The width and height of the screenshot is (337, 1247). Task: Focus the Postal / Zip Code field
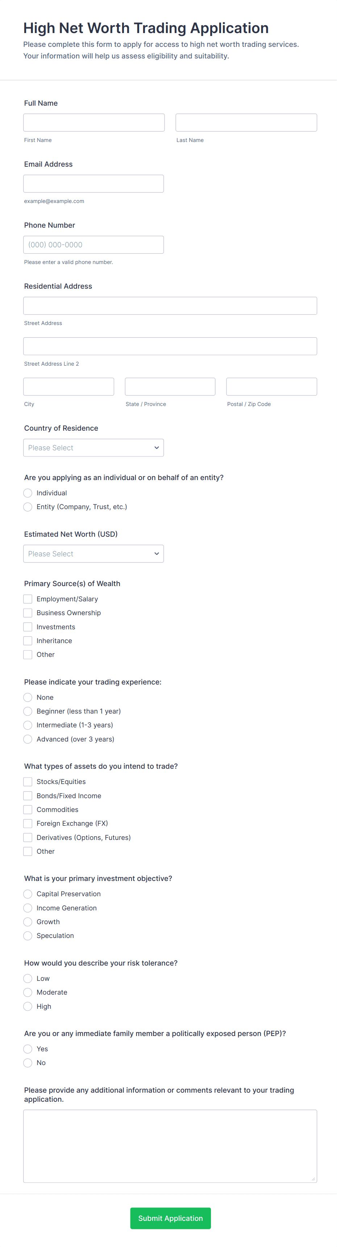pyautogui.click(x=271, y=387)
